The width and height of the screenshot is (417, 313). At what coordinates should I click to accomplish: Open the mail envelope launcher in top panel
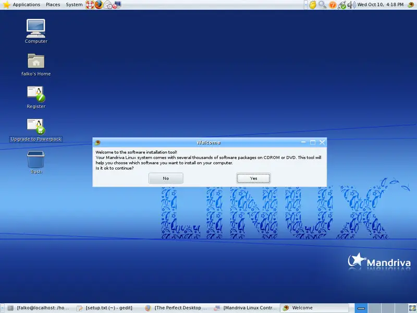108,5
